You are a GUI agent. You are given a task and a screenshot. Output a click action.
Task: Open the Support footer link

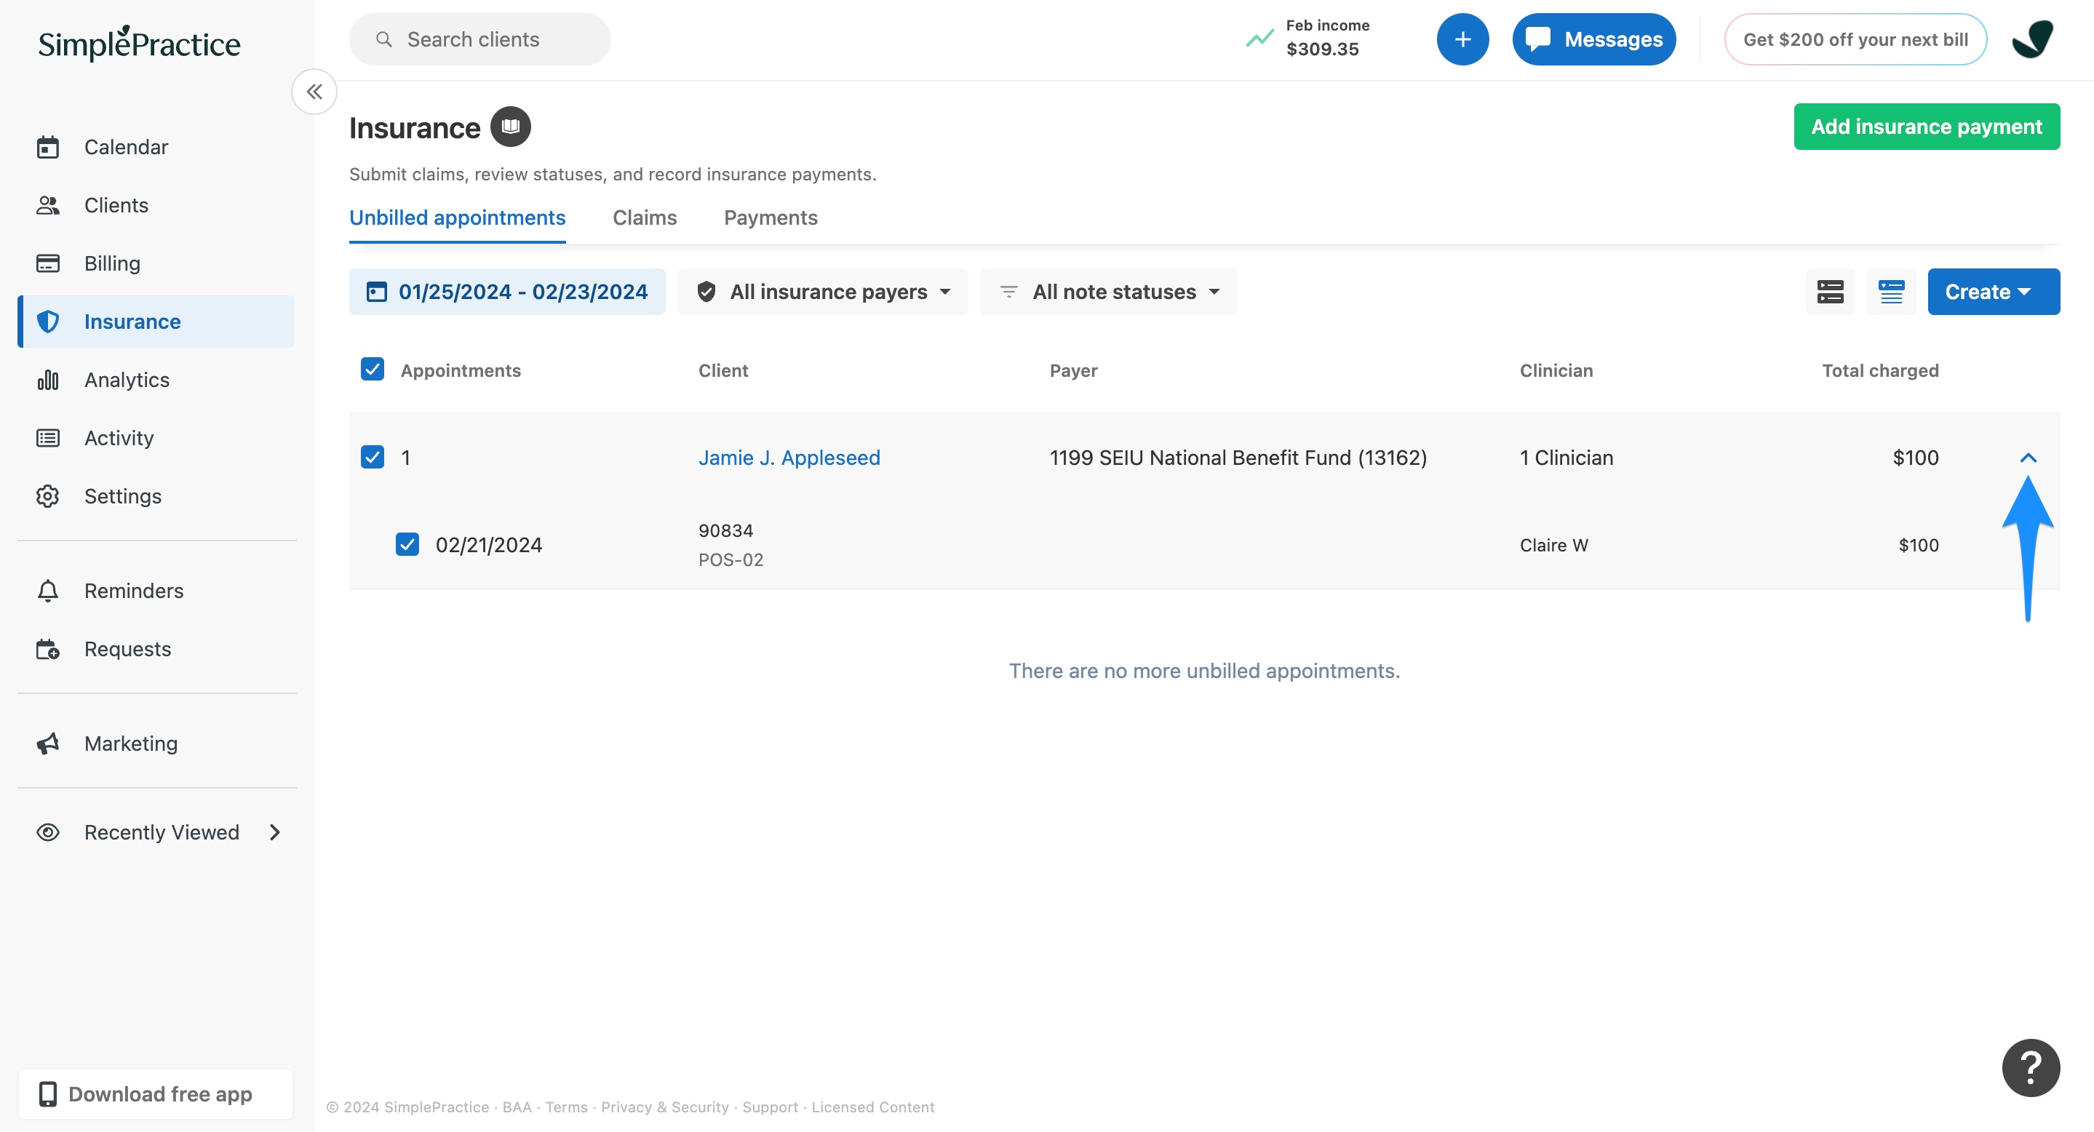click(771, 1107)
